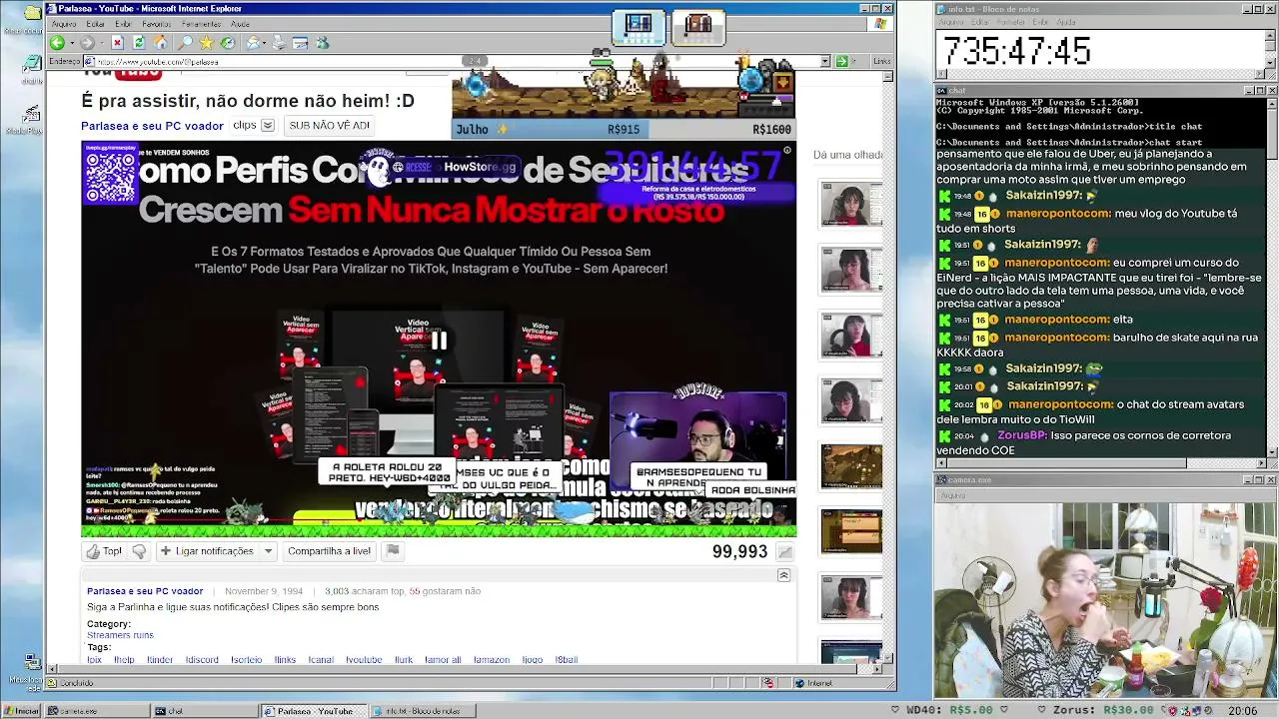The image size is (1279, 719).
Task: Open the Mail button dropdown arrow
Action: (264, 43)
